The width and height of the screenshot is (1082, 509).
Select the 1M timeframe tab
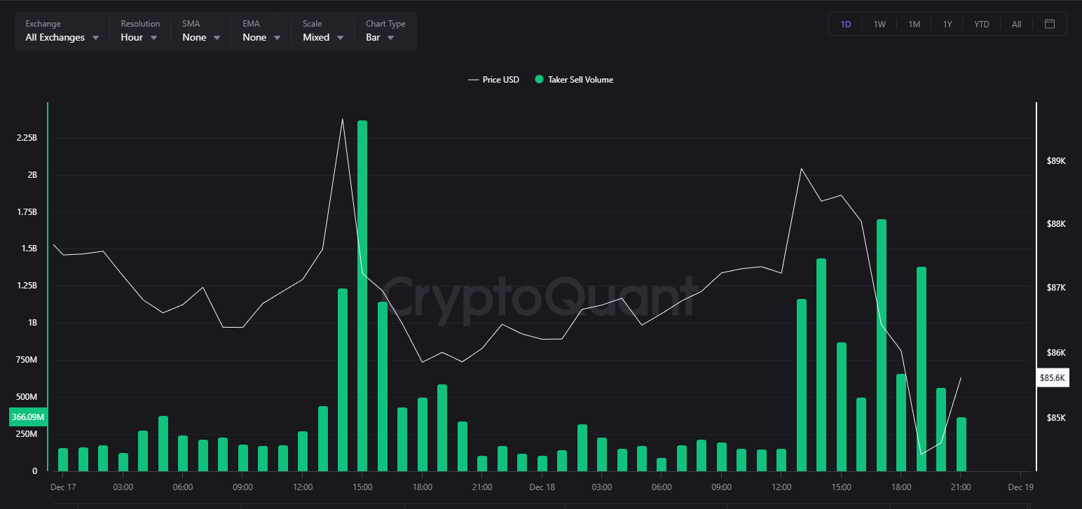pyautogui.click(x=914, y=23)
